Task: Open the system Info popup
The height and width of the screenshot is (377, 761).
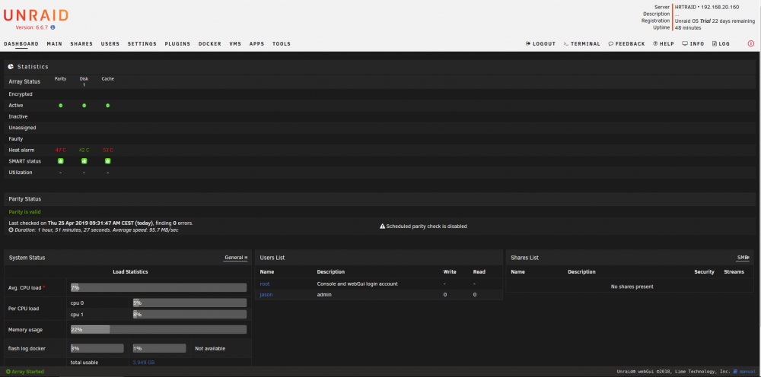Action: [x=693, y=43]
